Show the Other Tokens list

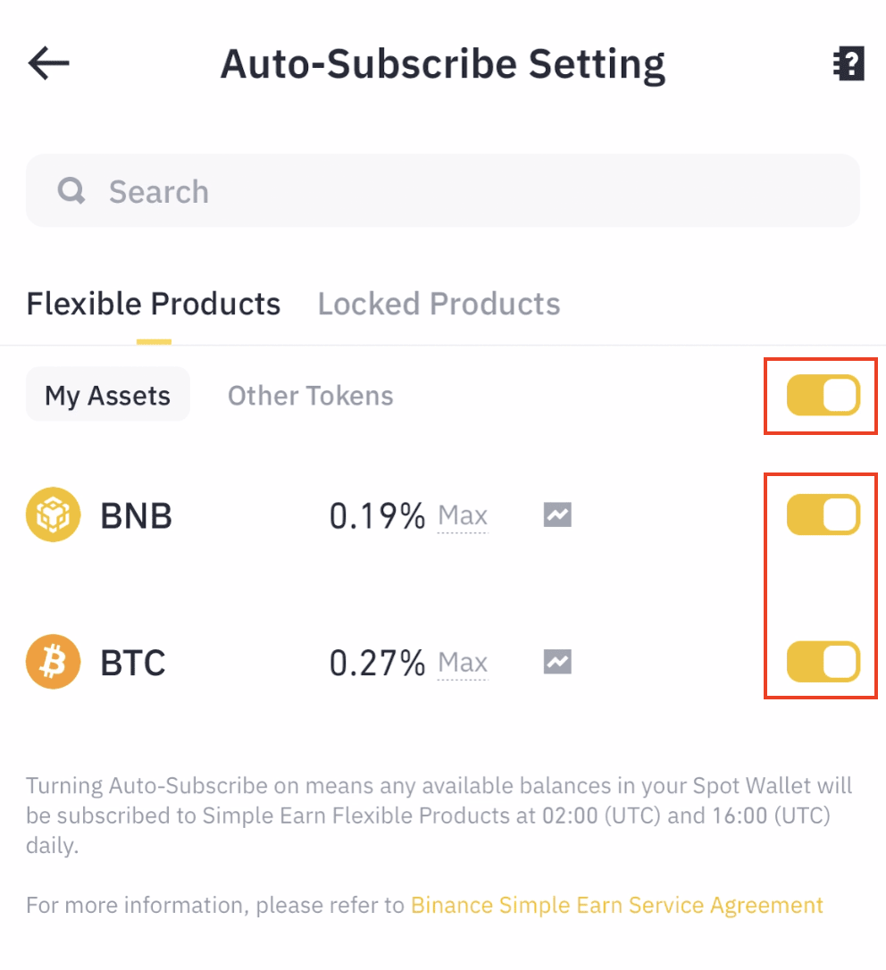point(310,395)
